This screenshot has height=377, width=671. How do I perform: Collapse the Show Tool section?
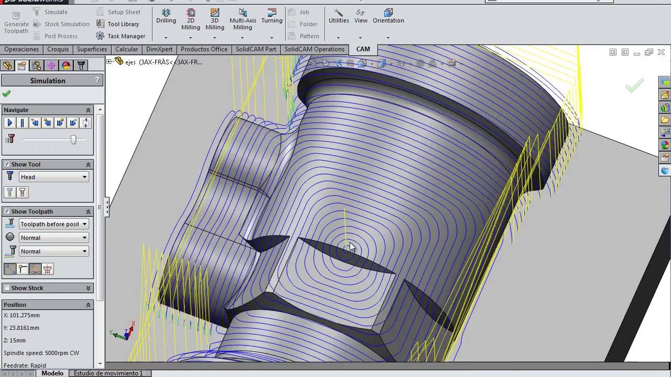tap(88, 164)
